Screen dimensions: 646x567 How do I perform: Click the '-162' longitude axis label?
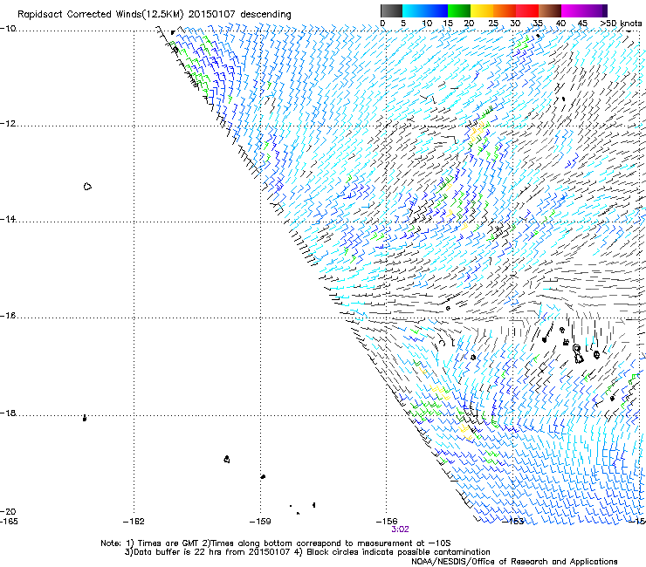(x=134, y=522)
